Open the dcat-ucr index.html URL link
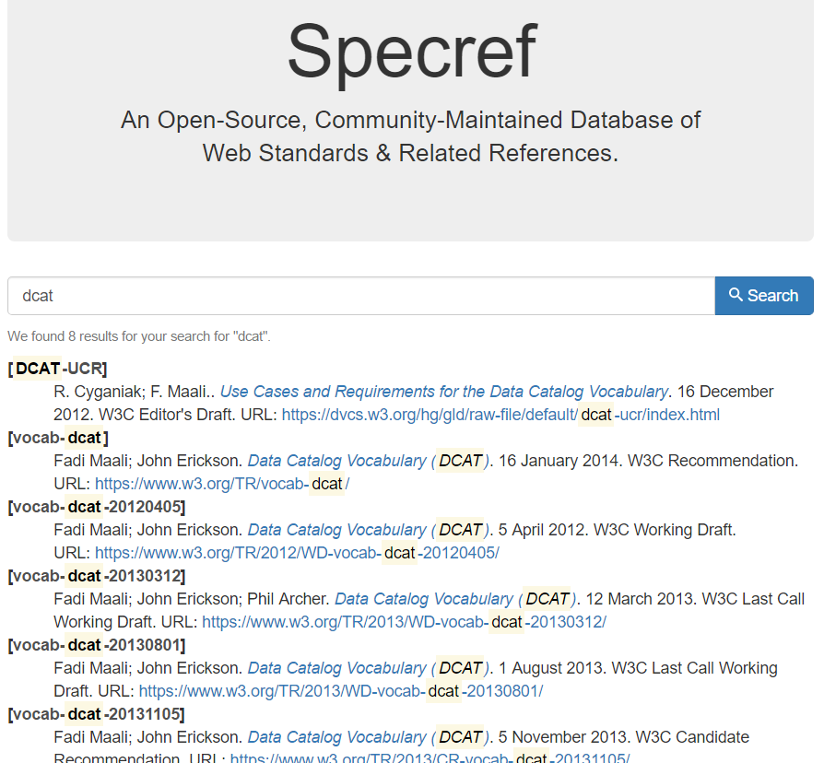 (x=500, y=415)
